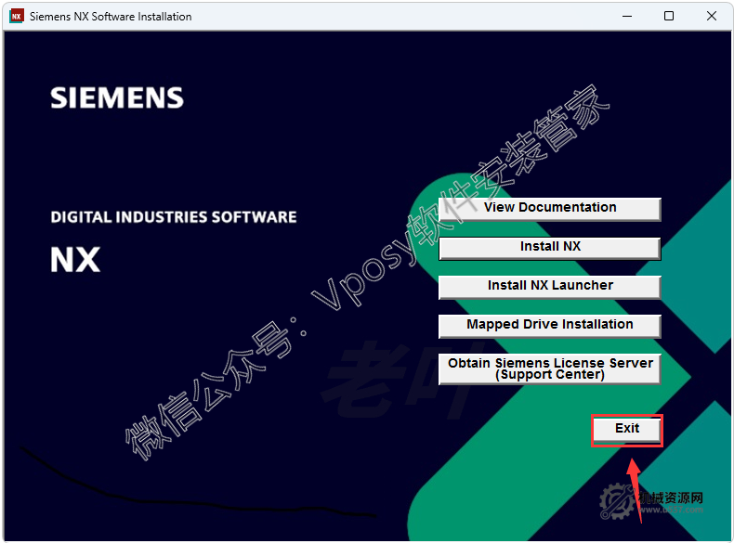Screen dimensions: 734x543
Task: Close the Siemens NX Software Installation window
Action: tap(712, 16)
